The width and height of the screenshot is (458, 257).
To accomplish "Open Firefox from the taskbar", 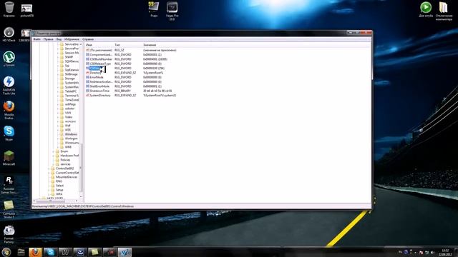I will [x=35, y=252].
